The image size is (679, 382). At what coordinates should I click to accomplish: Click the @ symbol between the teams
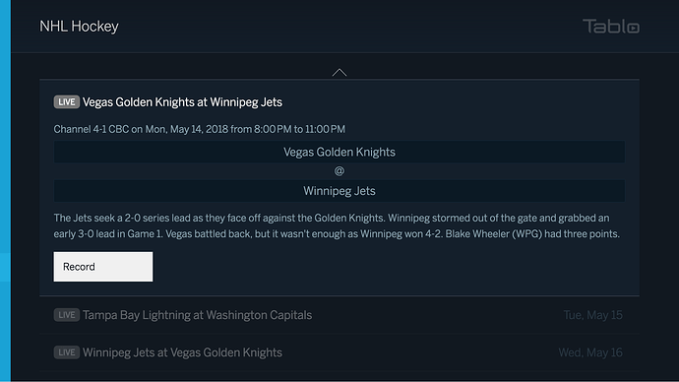pos(339,171)
